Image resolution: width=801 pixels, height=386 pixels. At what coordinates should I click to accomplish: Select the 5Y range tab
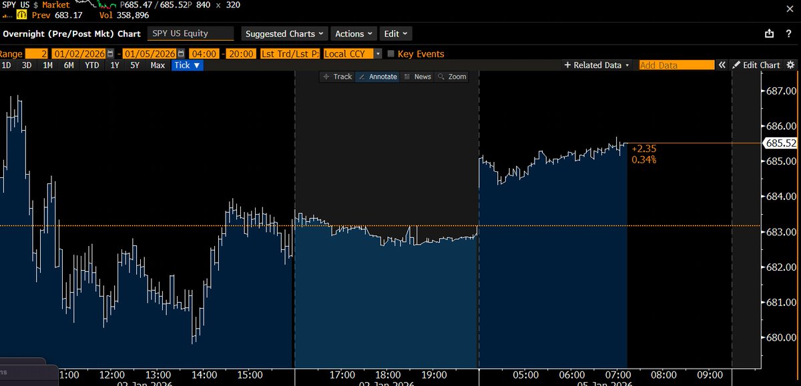pyautogui.click(x=135, y=65)
